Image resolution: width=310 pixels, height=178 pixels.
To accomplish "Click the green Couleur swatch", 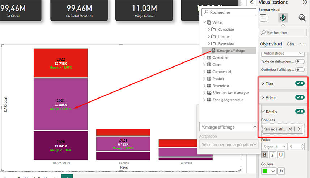I will 265,171.
